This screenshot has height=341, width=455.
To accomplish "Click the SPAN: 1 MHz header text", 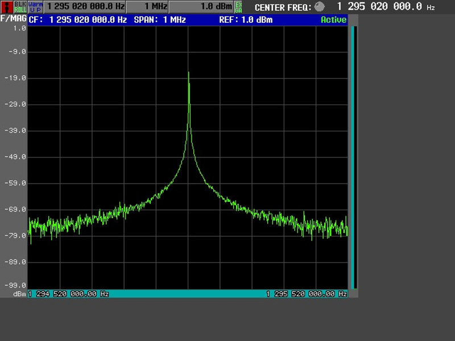I will tap(160, 20).
